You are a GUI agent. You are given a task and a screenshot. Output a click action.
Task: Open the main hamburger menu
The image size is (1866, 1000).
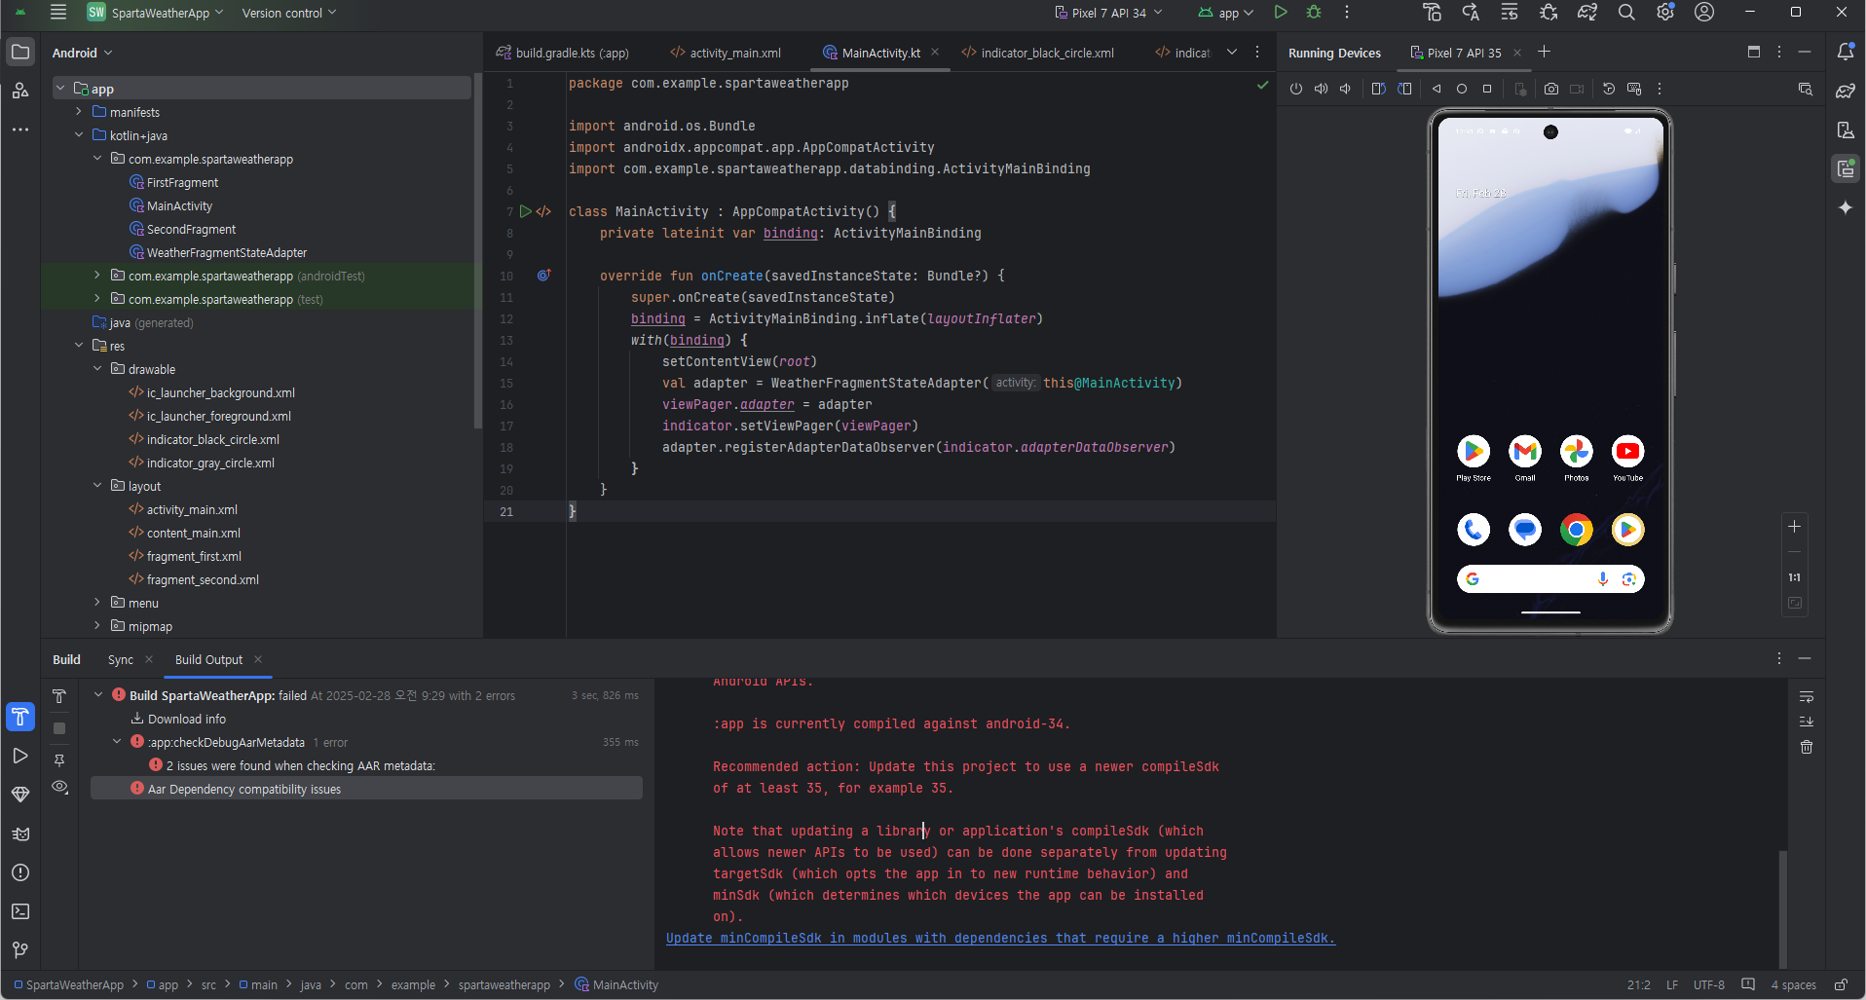(x=58, y=13)
